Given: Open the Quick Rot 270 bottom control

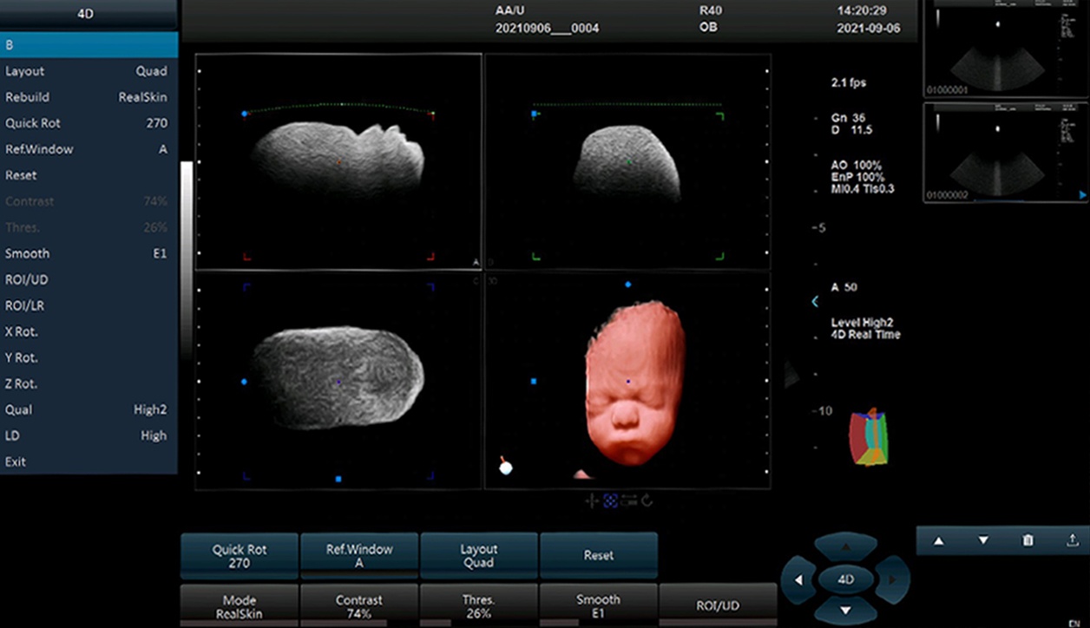Looking at the screenshot, I should point(239,555).
